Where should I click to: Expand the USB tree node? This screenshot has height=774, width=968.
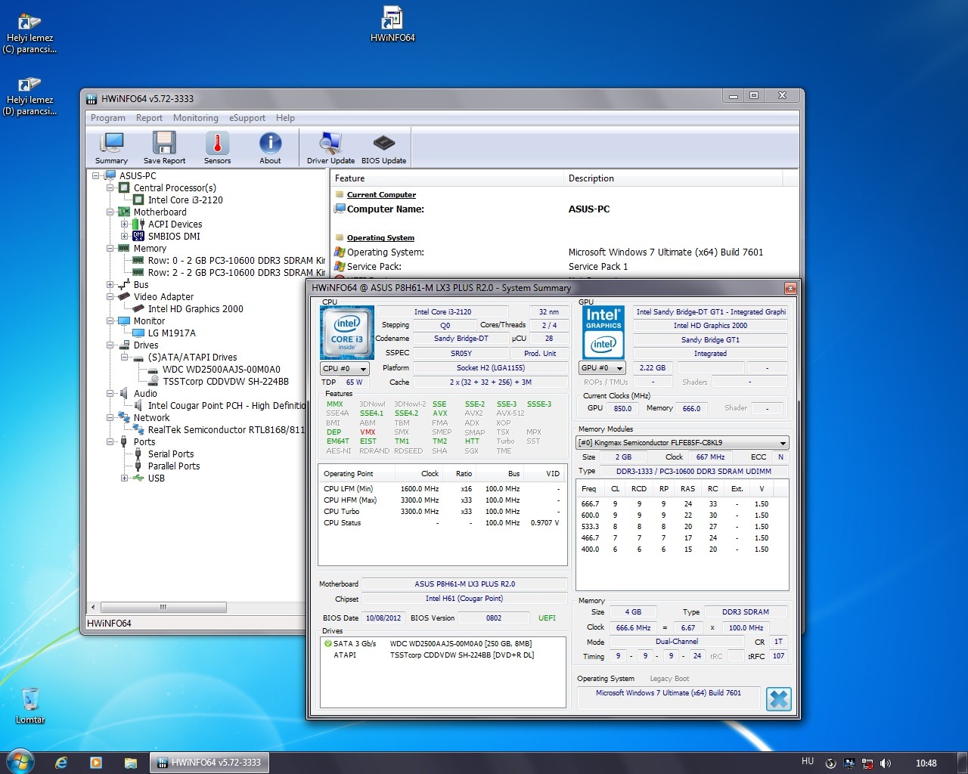pos(125,478)
